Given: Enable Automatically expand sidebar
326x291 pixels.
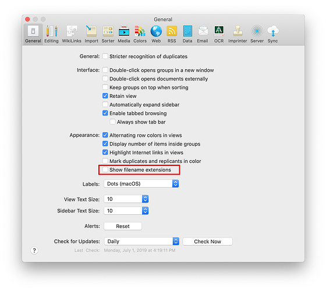Looking at the screenshot, I should click(105, 104).
